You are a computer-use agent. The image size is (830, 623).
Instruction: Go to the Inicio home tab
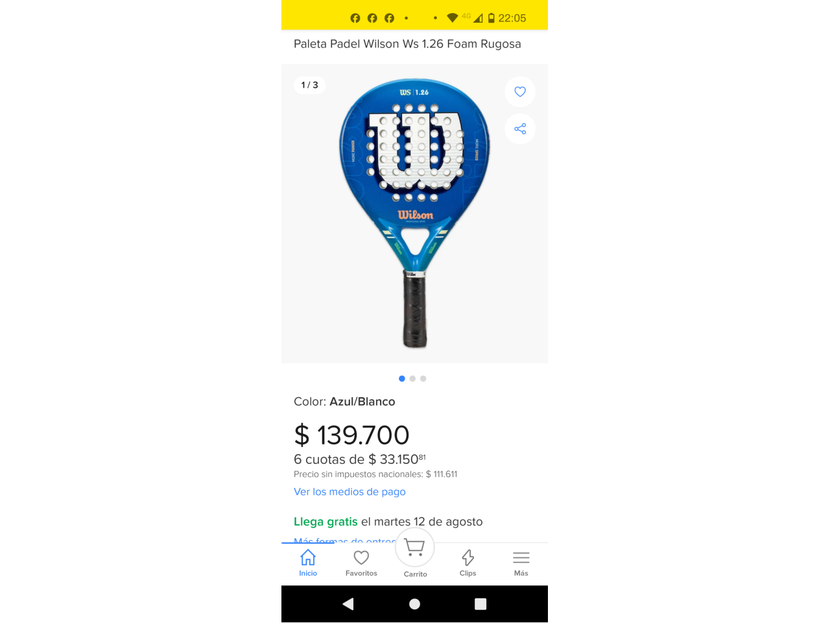pyautogui.click(x=308, y=563)
